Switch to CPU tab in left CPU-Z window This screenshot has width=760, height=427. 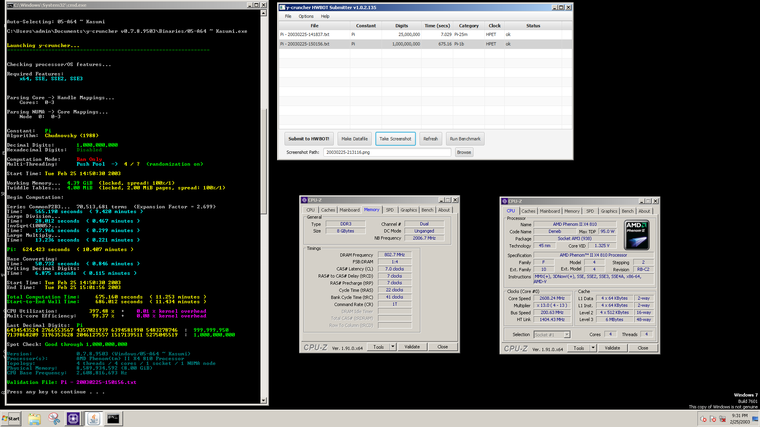point(311,210)
